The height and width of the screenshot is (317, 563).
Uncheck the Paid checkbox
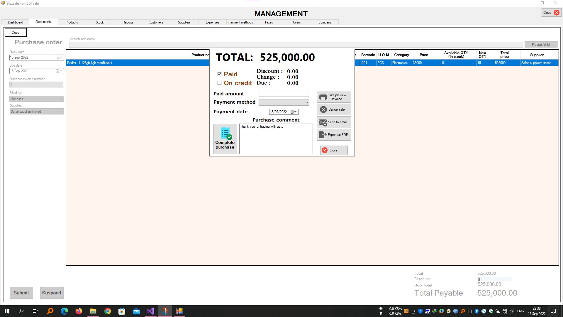pyautogui.click(x=219, y=74)
